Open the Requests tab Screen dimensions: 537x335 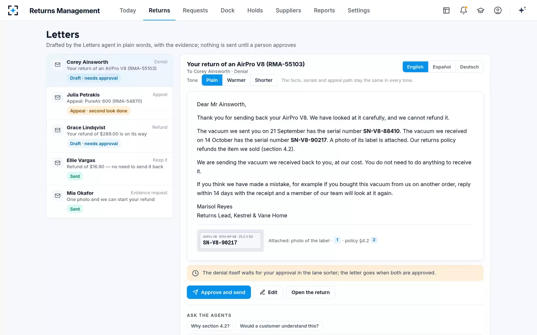tap(195, 10)
